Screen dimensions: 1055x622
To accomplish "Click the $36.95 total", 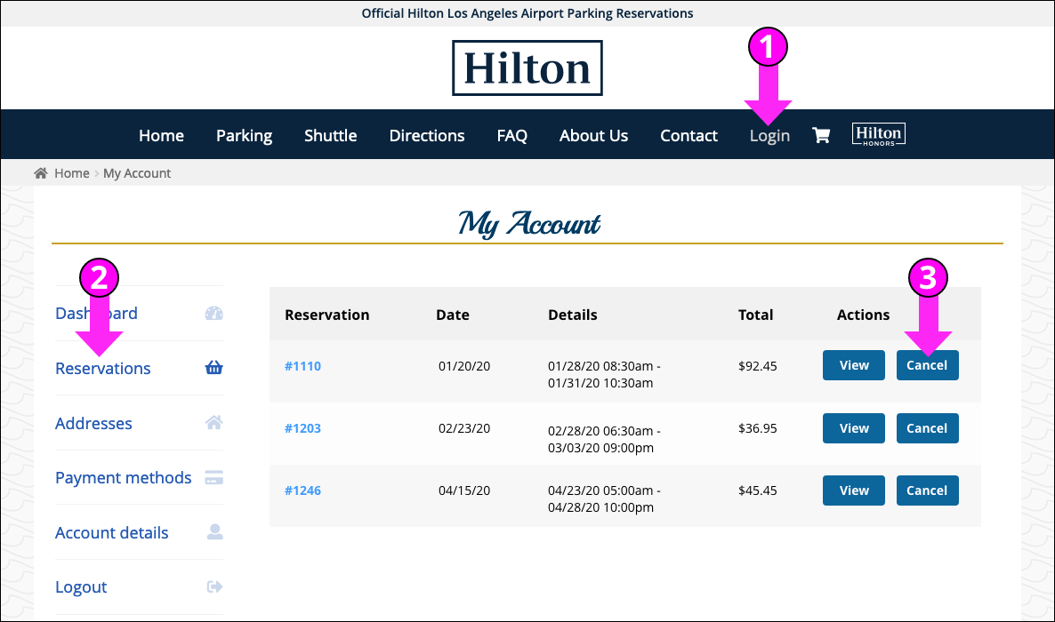I will click(x=758, y=428).
